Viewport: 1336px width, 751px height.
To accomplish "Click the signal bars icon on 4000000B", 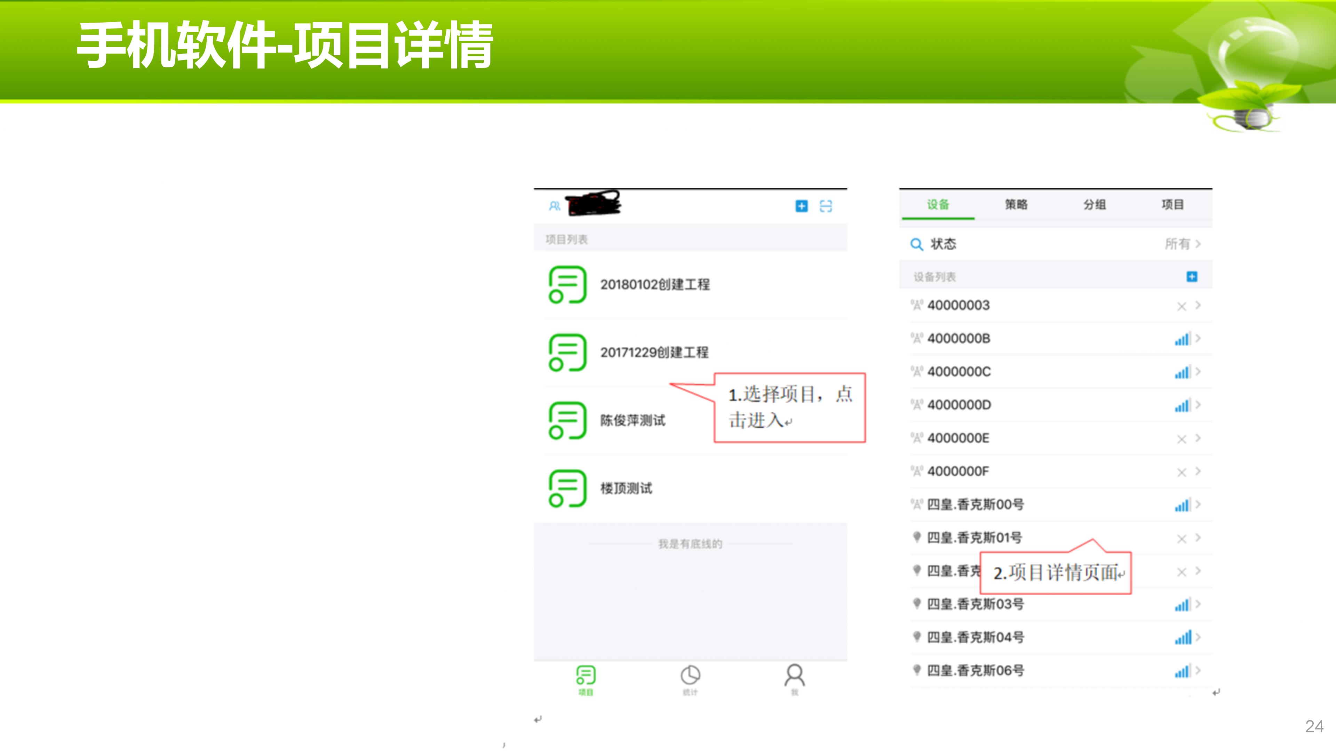I will point(1183,339).
